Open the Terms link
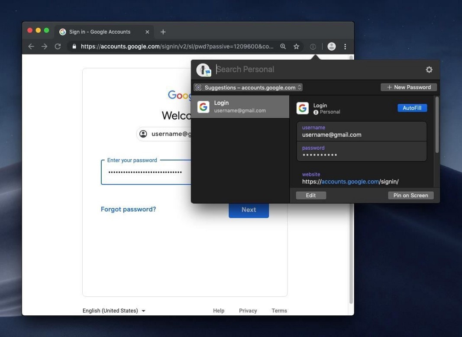Screen dimensions: 462x337 pyautogui.click(x=279, y=311)
